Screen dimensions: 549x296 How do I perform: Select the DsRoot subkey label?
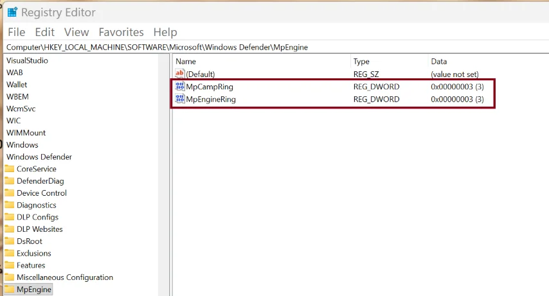tap(30, 241)
